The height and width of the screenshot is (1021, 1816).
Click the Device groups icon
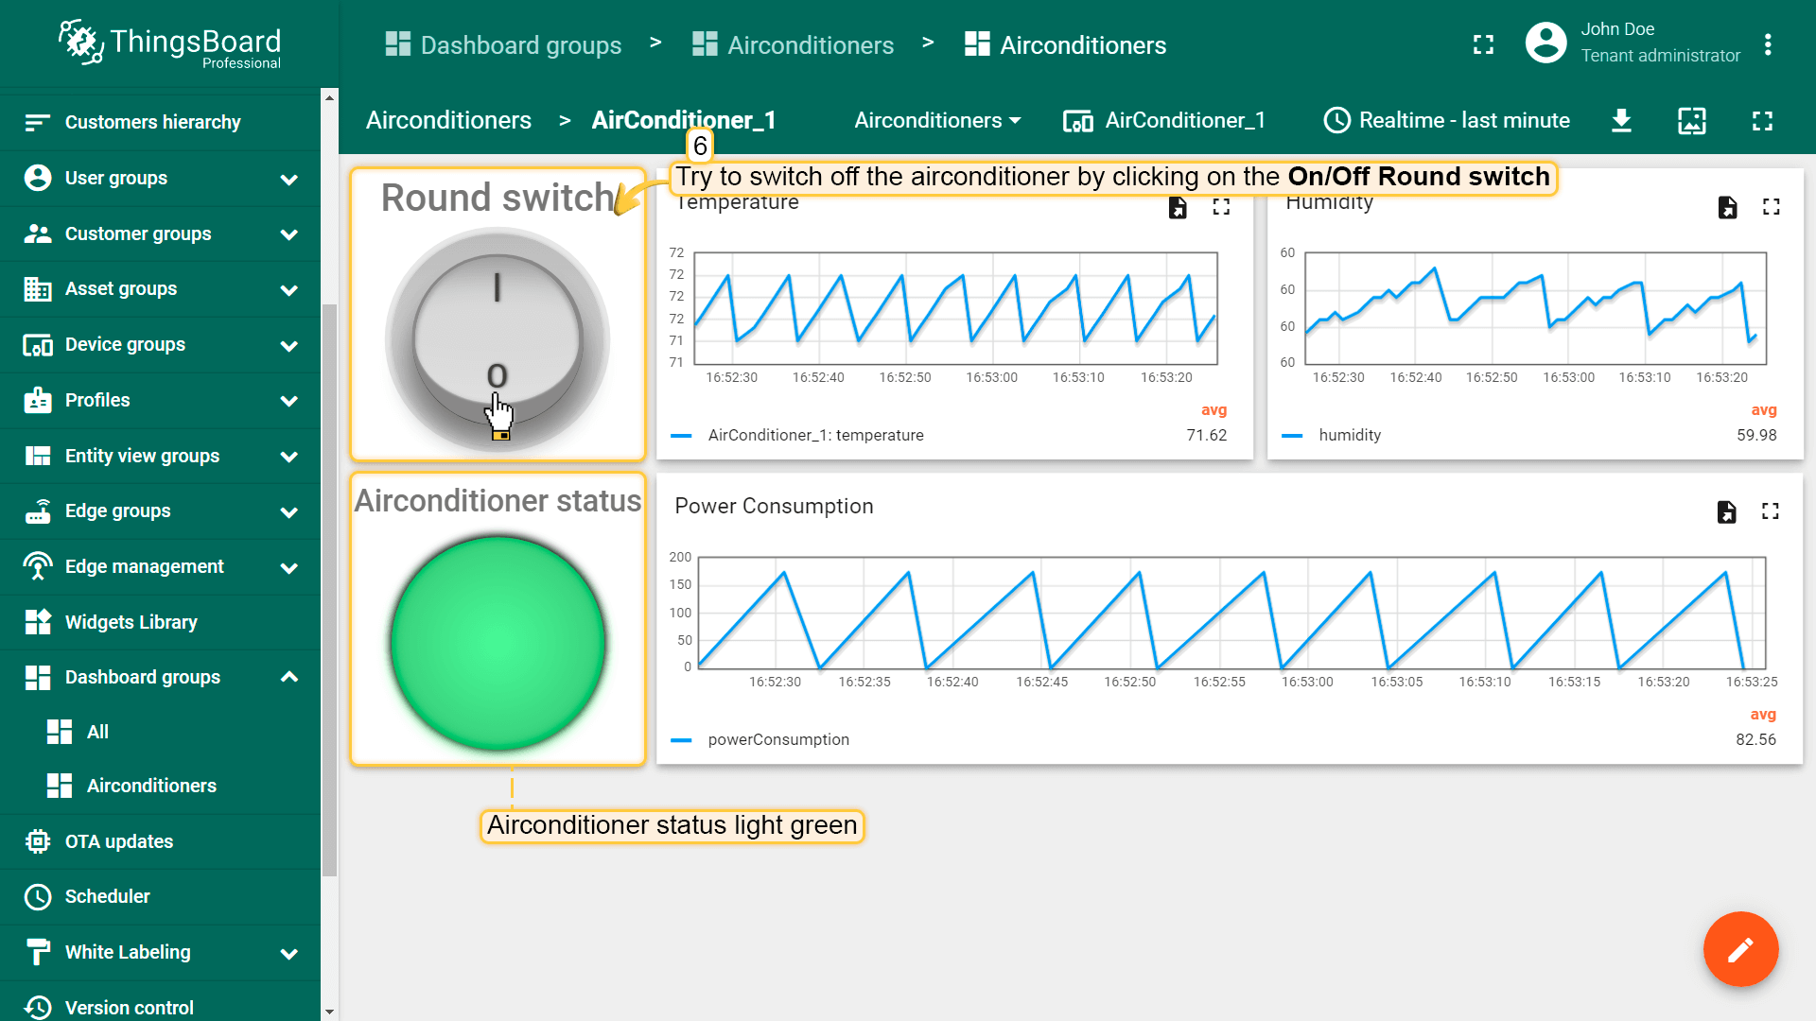(38, 344)
